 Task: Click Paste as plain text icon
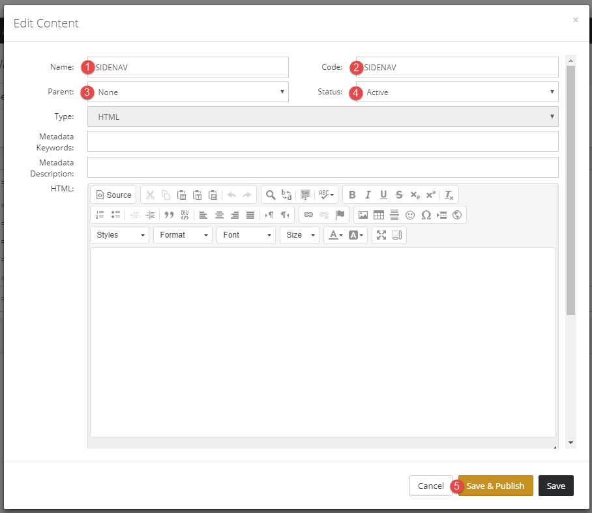(x=197, y=195)
